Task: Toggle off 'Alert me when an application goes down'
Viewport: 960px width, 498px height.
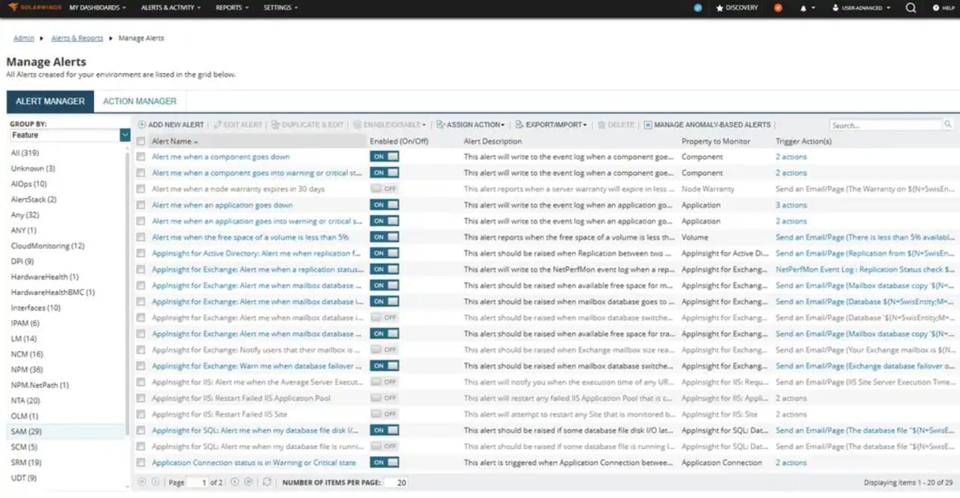Action: click(x=384, y=205)
